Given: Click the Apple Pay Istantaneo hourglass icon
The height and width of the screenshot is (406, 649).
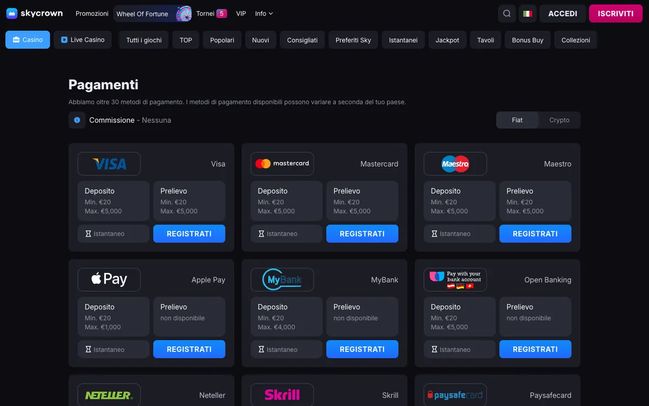Looking at the screenshot, I should click(88, 350).
